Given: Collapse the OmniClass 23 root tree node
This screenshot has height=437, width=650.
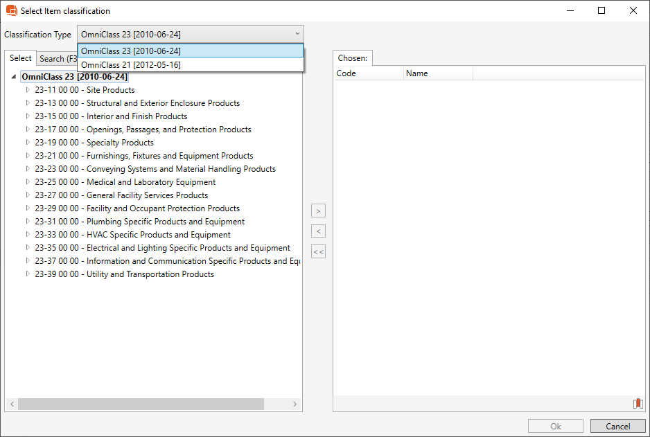Looking at the screenshot, I should [x=15, y=77].
